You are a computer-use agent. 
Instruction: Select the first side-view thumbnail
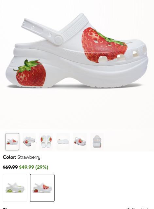click(12, 141)
